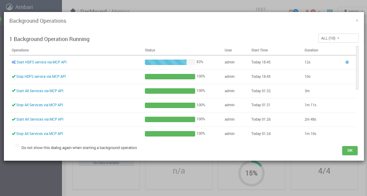Click the 83% progress bar of Start HDFS
The image size is (367, 196).
[x=170, y=62]
